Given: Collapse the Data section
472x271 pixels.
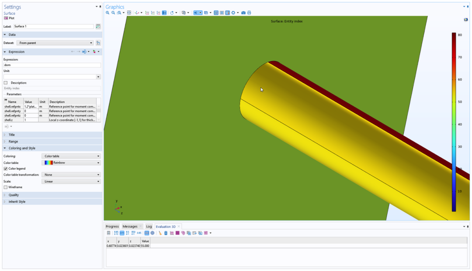Looking at the screenshot, I should point(5,34).
